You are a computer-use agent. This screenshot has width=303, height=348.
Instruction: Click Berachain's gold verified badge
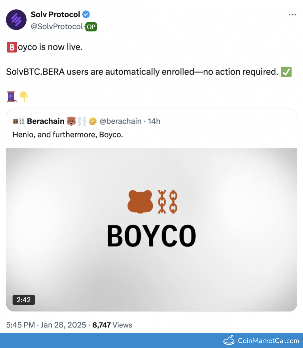point(93,121)
